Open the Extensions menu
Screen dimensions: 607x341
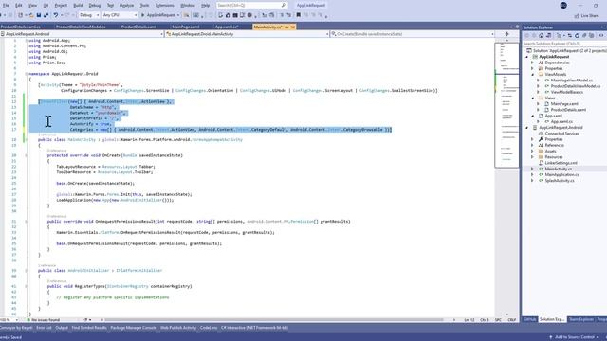point(164,6)
